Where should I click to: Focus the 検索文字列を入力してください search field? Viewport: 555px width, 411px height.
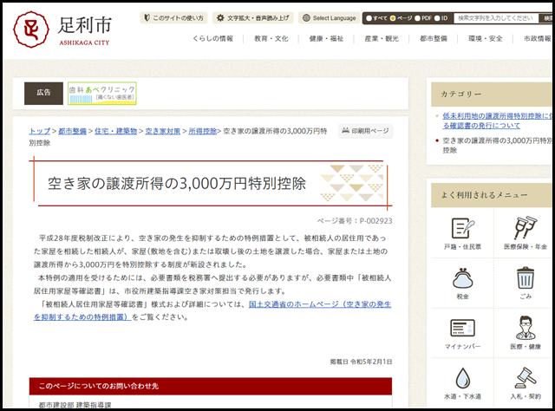(x=496, y=18)
